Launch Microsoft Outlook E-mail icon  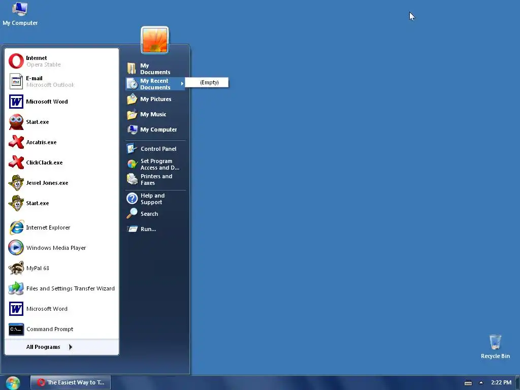coord(16,81)
